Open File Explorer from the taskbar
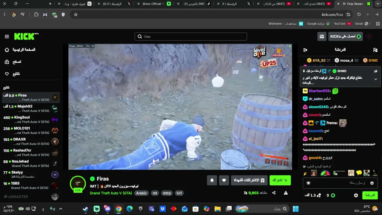382x215 pixels. tap(218, 209)
